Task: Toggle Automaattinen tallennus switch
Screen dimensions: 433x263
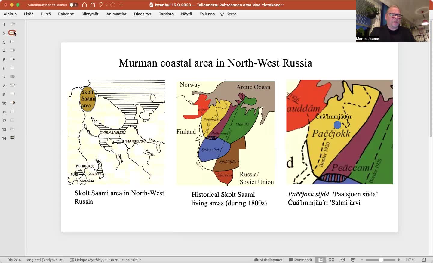Action: pos(73,5)
